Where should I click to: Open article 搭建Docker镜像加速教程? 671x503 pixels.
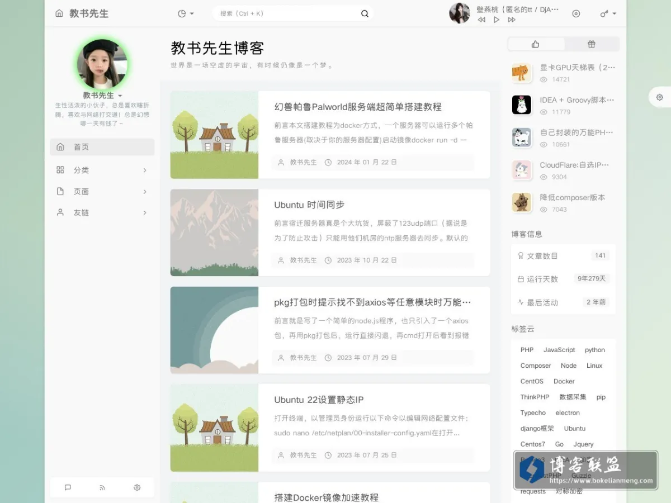point(326,497)
